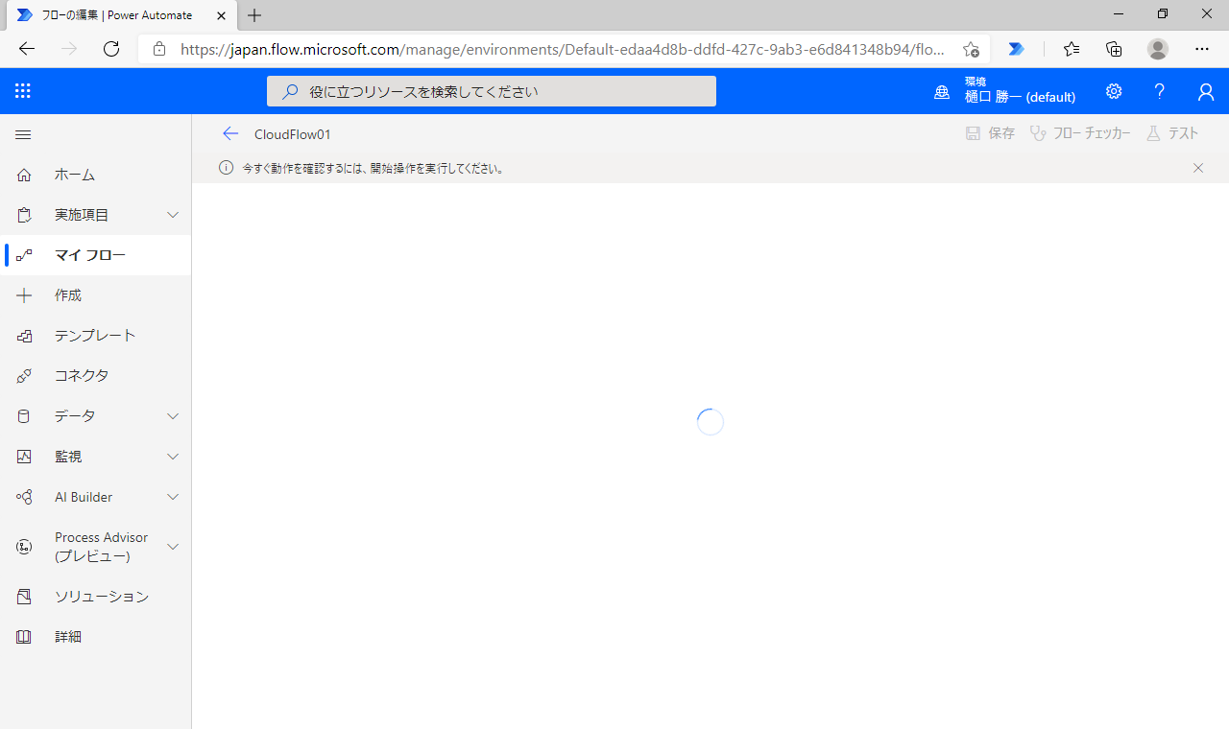Click the 保存 save button
1229x729 pixels.
pyautogui.click(x=990, y=133)
